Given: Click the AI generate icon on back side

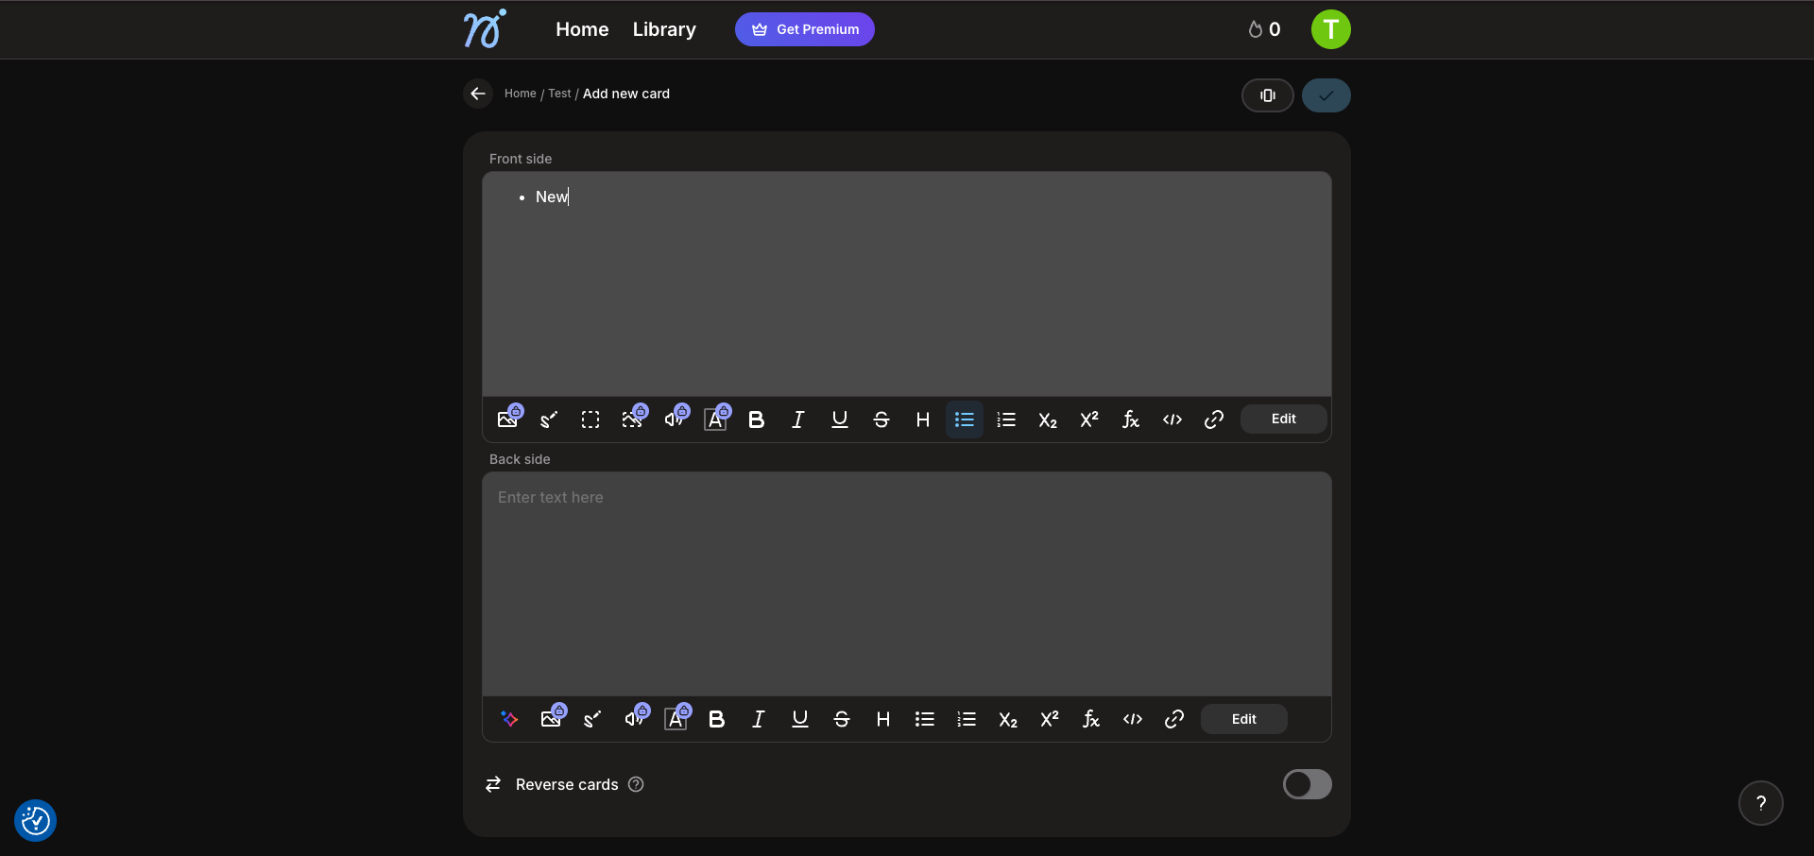Looking at the screenshot, I should coord(509,719).
